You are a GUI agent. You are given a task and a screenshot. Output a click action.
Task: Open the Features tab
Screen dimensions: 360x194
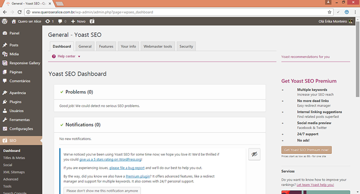(106, 47)
